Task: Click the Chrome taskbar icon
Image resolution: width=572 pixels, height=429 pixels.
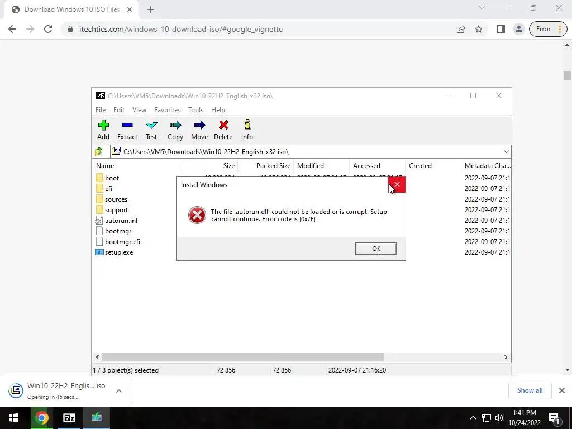Action: tap(41, 418)
